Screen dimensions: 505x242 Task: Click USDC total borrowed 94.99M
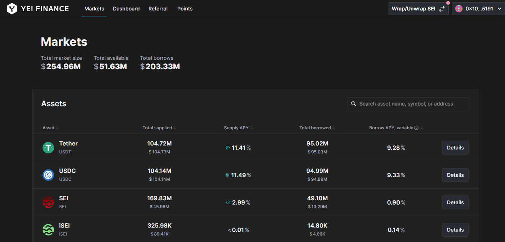(317, 171)
